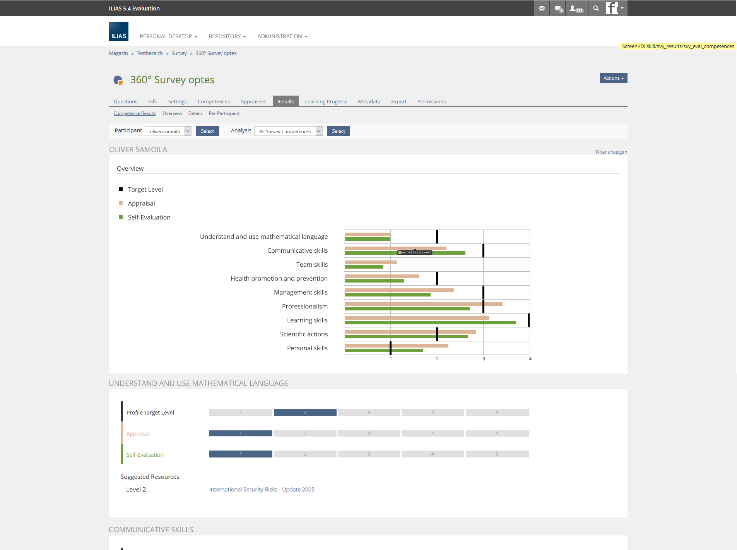Switch to the Learning Progress tab
Viewport: 737px width, 550px height.
[326, 101]
